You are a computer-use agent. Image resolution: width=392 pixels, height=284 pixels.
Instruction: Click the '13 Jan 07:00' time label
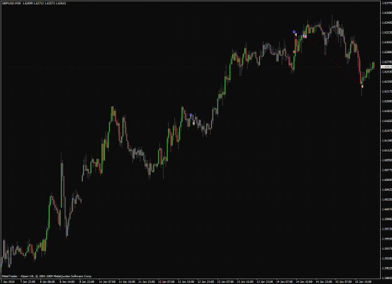click(x=225, y=281)
